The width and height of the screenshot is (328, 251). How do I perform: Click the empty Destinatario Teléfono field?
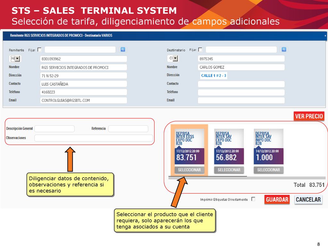pyautogui.click(x=241, y=92)
